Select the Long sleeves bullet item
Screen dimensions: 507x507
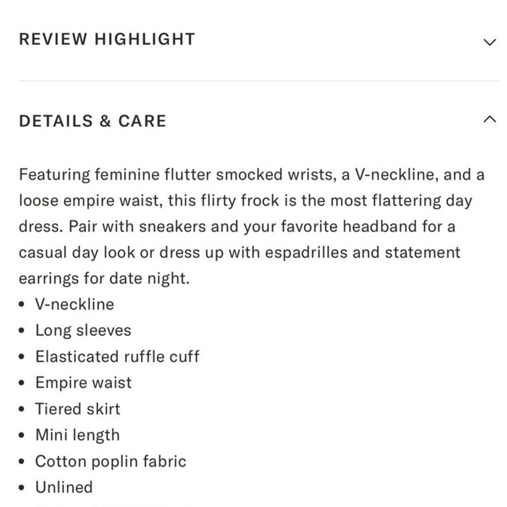[83, 331]
